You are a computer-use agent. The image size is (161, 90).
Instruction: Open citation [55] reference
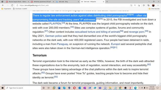tap(98, 19)
